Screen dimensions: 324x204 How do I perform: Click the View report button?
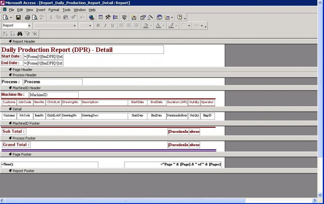[5, 18]
